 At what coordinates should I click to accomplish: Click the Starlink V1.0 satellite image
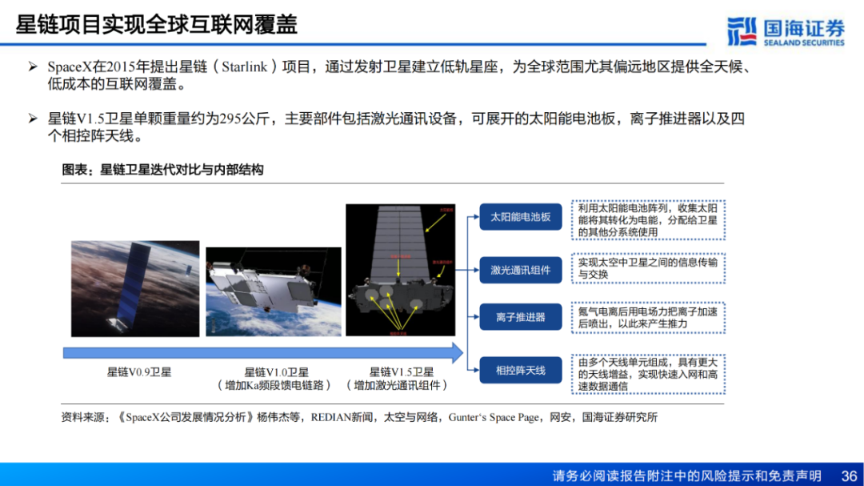pyautogui.click(x=274, y=291)
